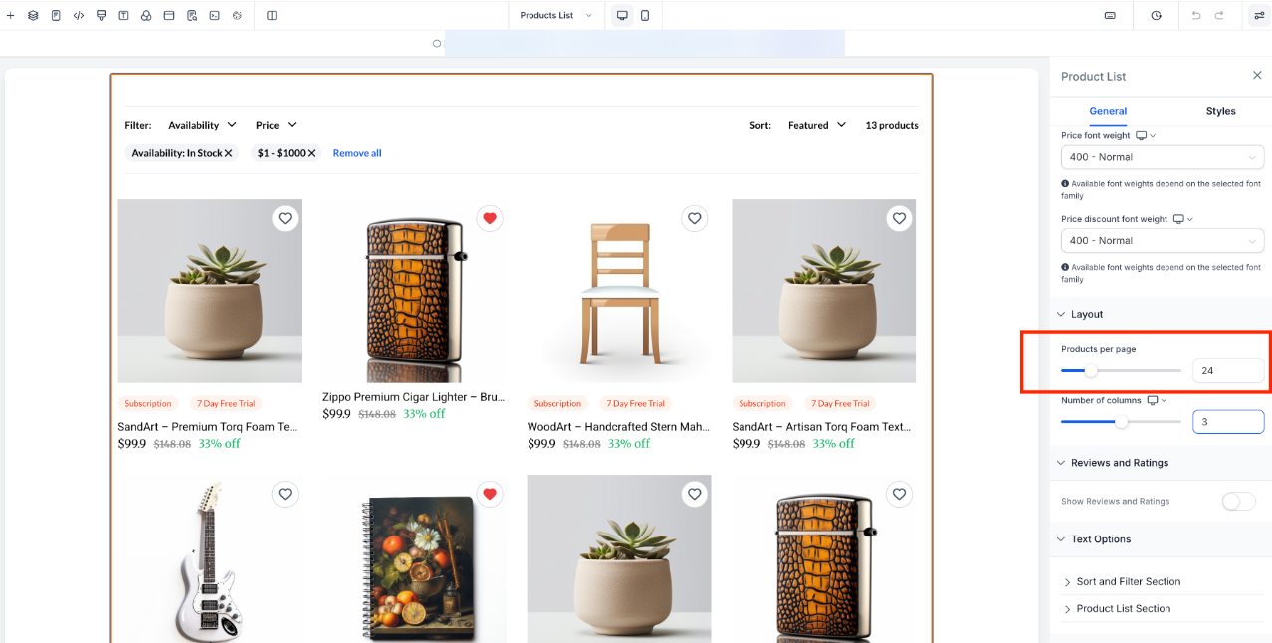Open Zippo Premium Cigar Lighter product title

[413, 397]
